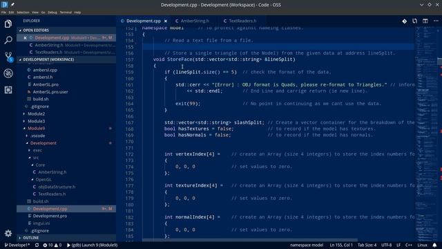
Task: Open the Go menu
Action: (x=43, y=12)
